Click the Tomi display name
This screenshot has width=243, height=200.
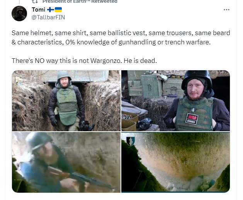coord(38,10)
